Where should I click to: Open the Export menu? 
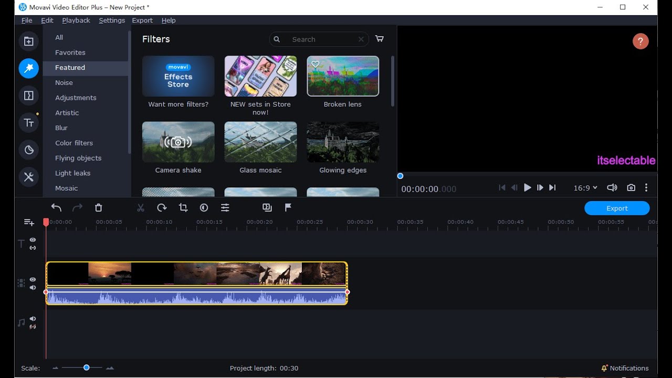[x=142, y=20]
